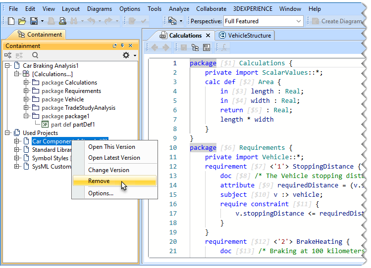Click the tree structure icon in editor toolbar
The image size is (371, 268).
[195, 47]
